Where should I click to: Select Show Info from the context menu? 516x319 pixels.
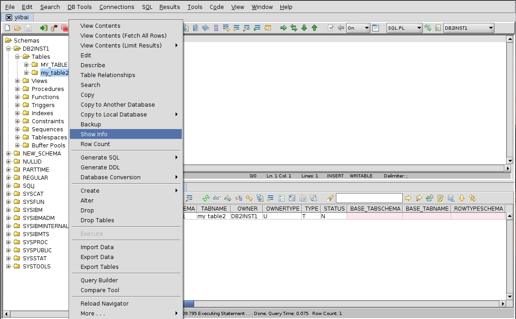click(94, 134)
